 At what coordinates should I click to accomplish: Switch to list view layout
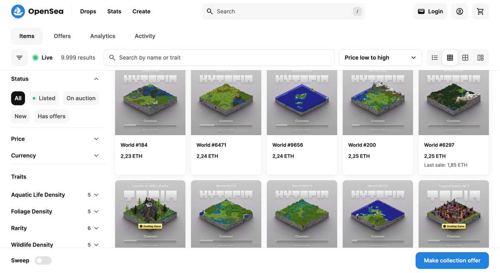[x=435, y=58]
